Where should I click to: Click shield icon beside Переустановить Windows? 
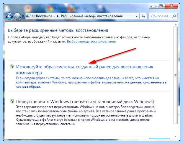[12, 101]
